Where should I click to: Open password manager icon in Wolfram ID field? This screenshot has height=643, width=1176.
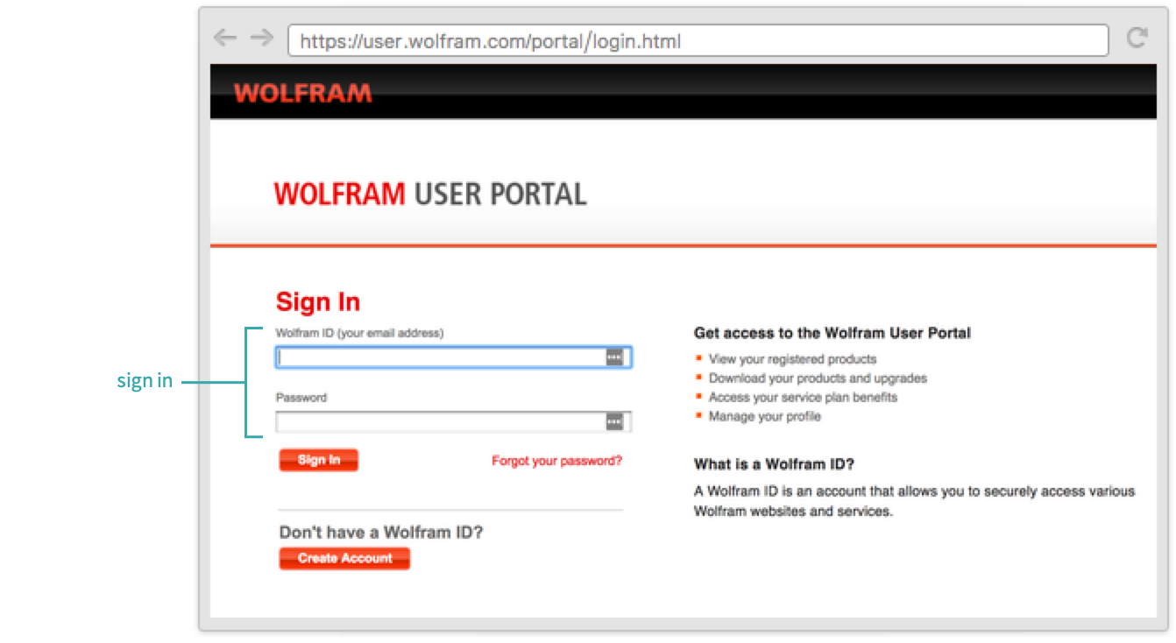click(x=614, y=357)
